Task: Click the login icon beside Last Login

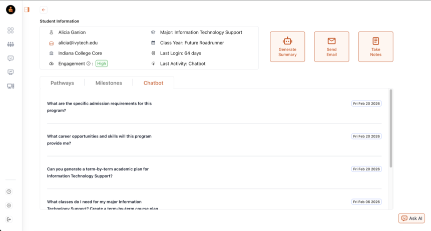Action: (153, 53)
